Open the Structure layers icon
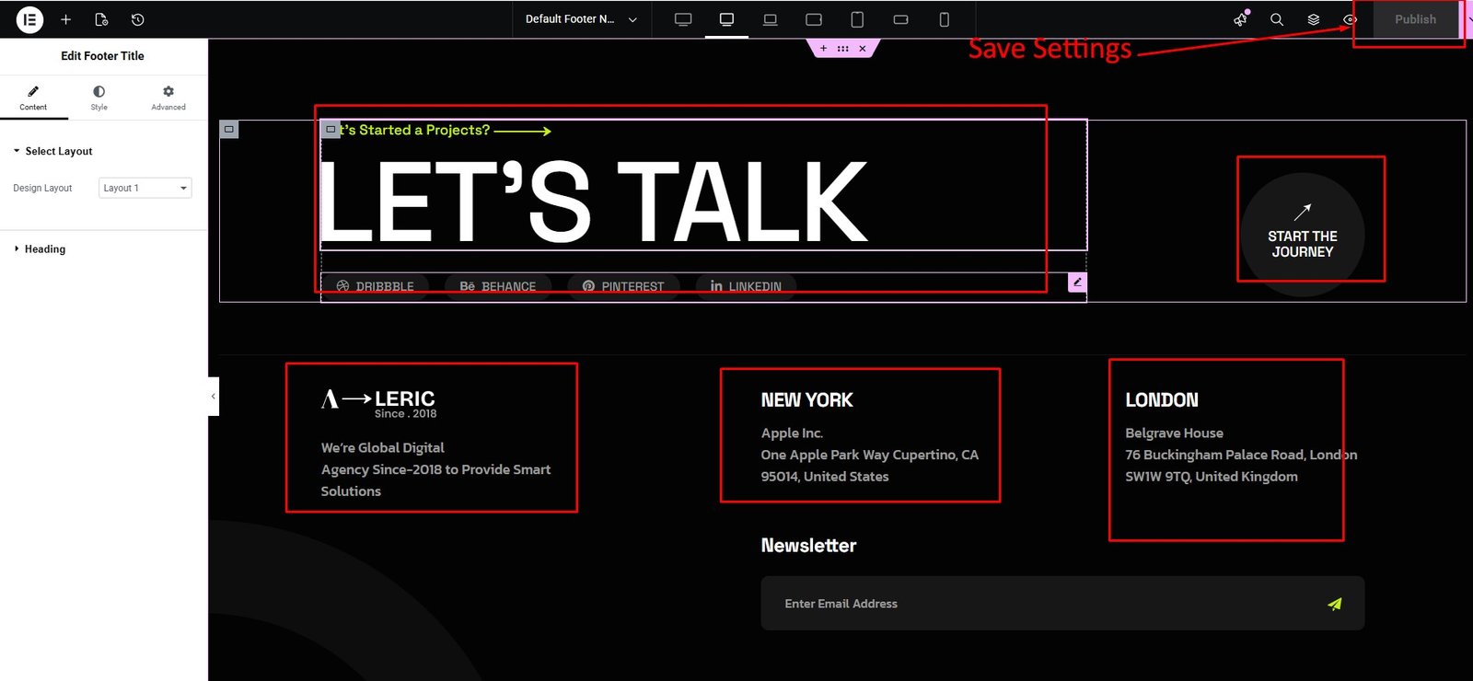 tap(1314, 19)
